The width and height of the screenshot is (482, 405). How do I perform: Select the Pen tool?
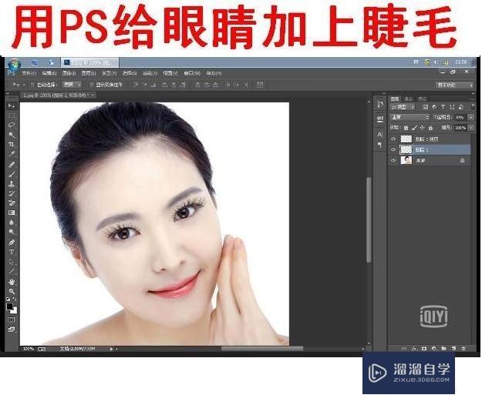(x=12, y=242)
